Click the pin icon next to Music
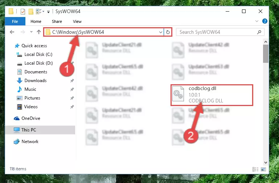279x183 pixels. coord(72,89)
